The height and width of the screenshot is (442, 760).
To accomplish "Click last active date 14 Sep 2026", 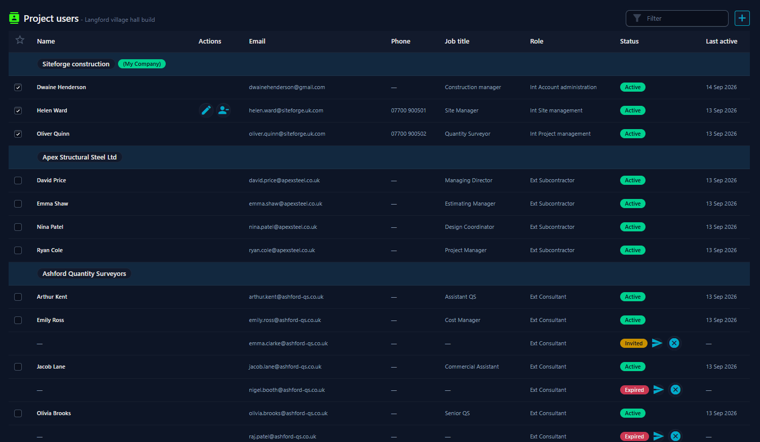I will pyautogui.click(x=721, y=87).
